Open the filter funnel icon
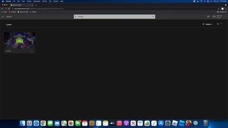Viewport: 228px width, 128px height. click(x=218, y=24)
